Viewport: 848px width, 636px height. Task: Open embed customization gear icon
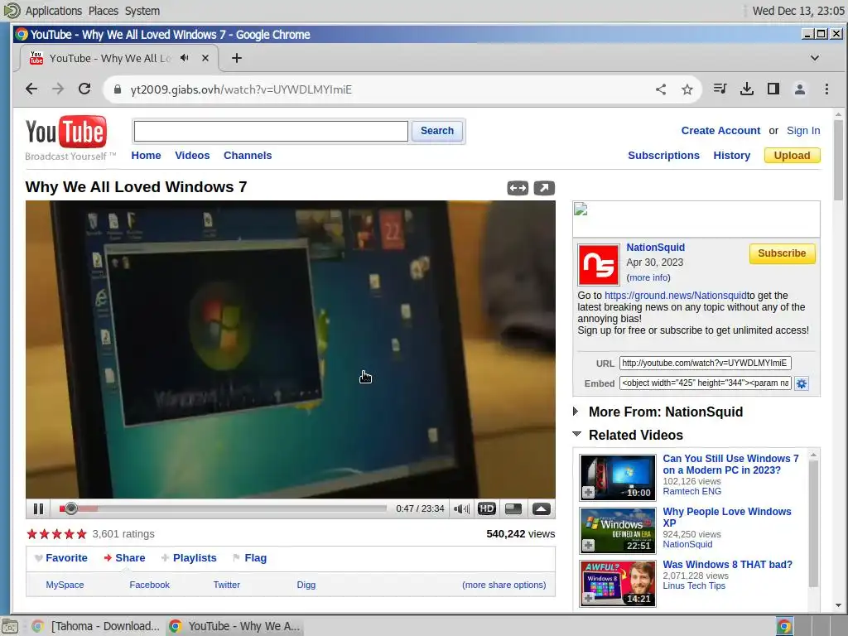802,383
